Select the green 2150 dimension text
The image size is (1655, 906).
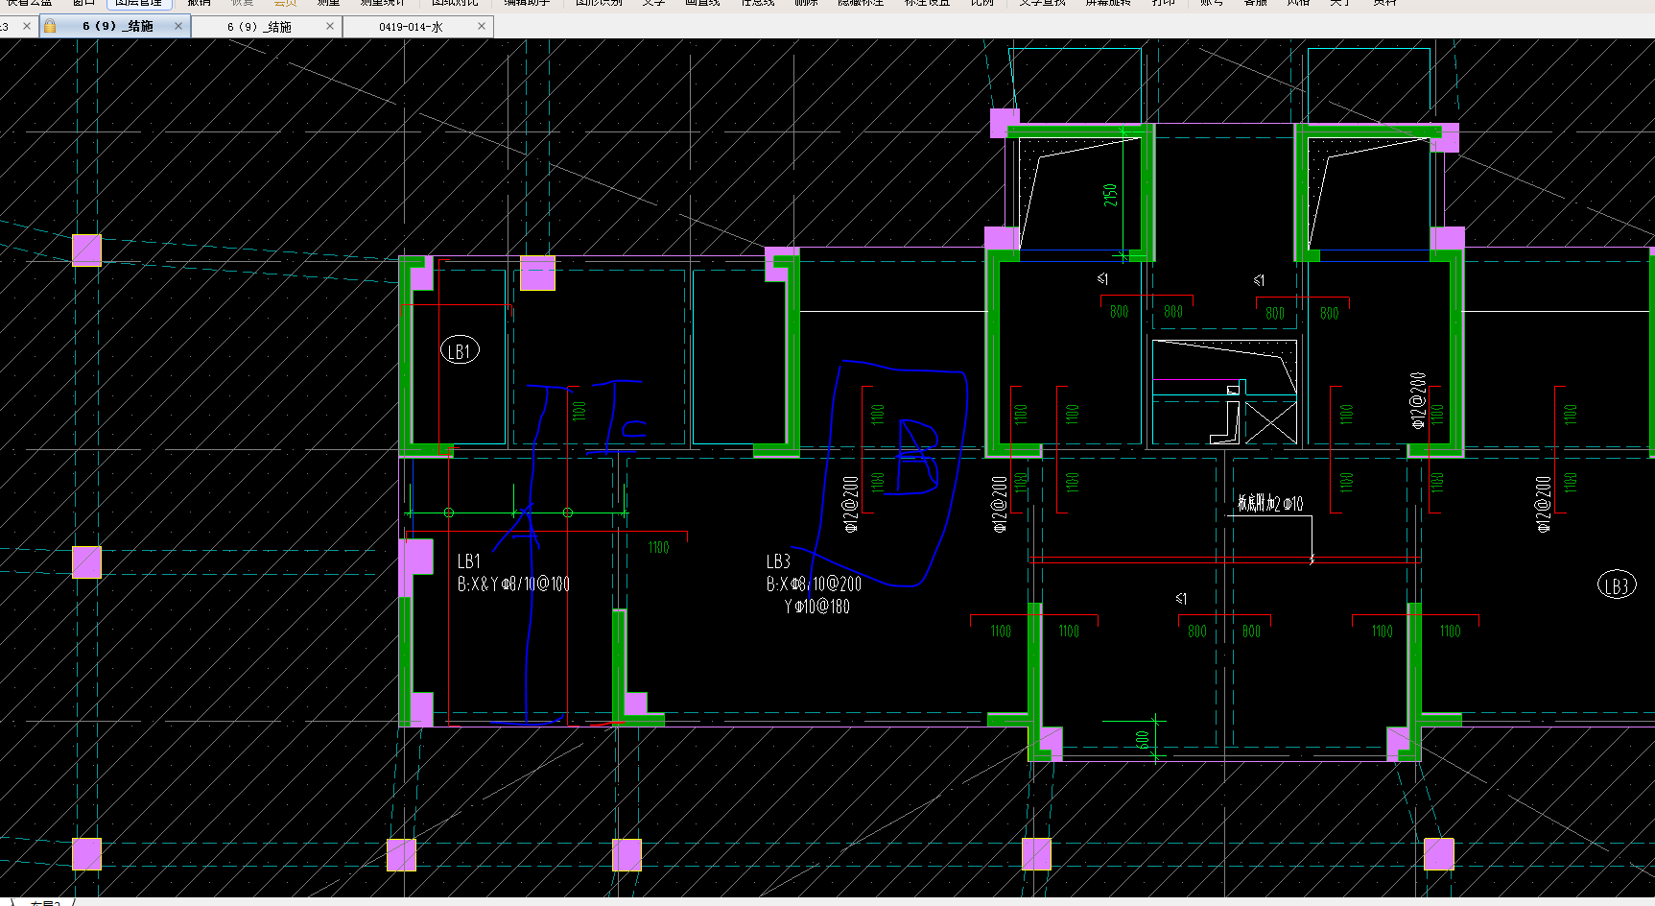click(1111, 195)
